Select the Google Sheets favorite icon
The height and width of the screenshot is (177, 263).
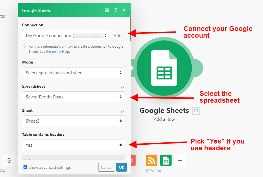click(x=166, y=160)
